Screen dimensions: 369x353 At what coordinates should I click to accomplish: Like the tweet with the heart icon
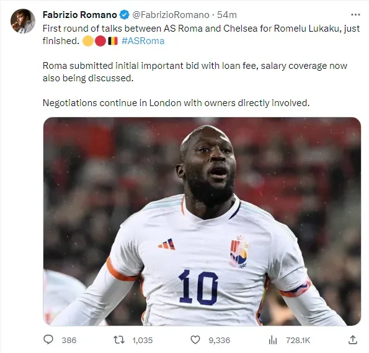point(195,340)
